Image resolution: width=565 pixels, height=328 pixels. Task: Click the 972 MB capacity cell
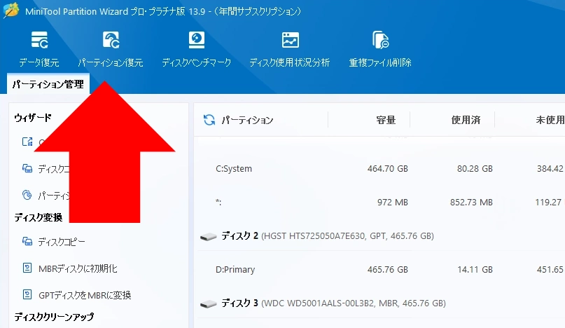point(393,202)
